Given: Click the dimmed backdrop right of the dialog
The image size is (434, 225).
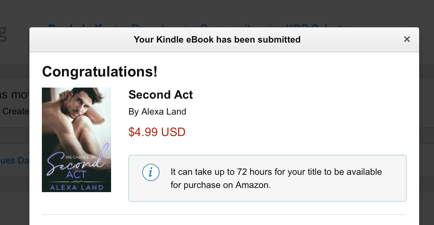Looking at the screenshot, I should [x=426, y=121].
